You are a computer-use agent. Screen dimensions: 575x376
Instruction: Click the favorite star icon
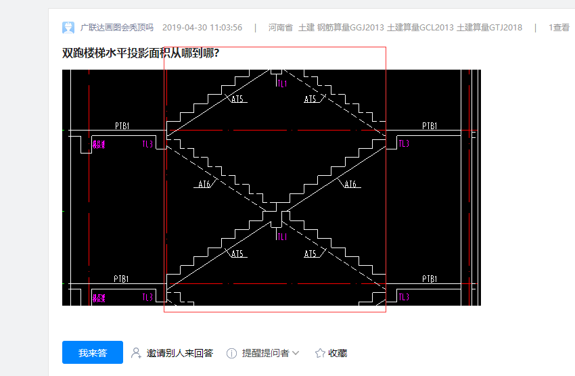click(320, 353)
